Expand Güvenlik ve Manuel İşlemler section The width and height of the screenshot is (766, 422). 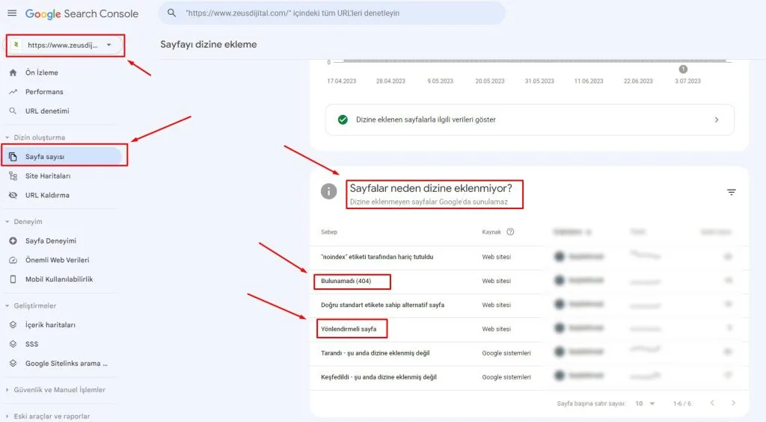click(x=55, y=390)
